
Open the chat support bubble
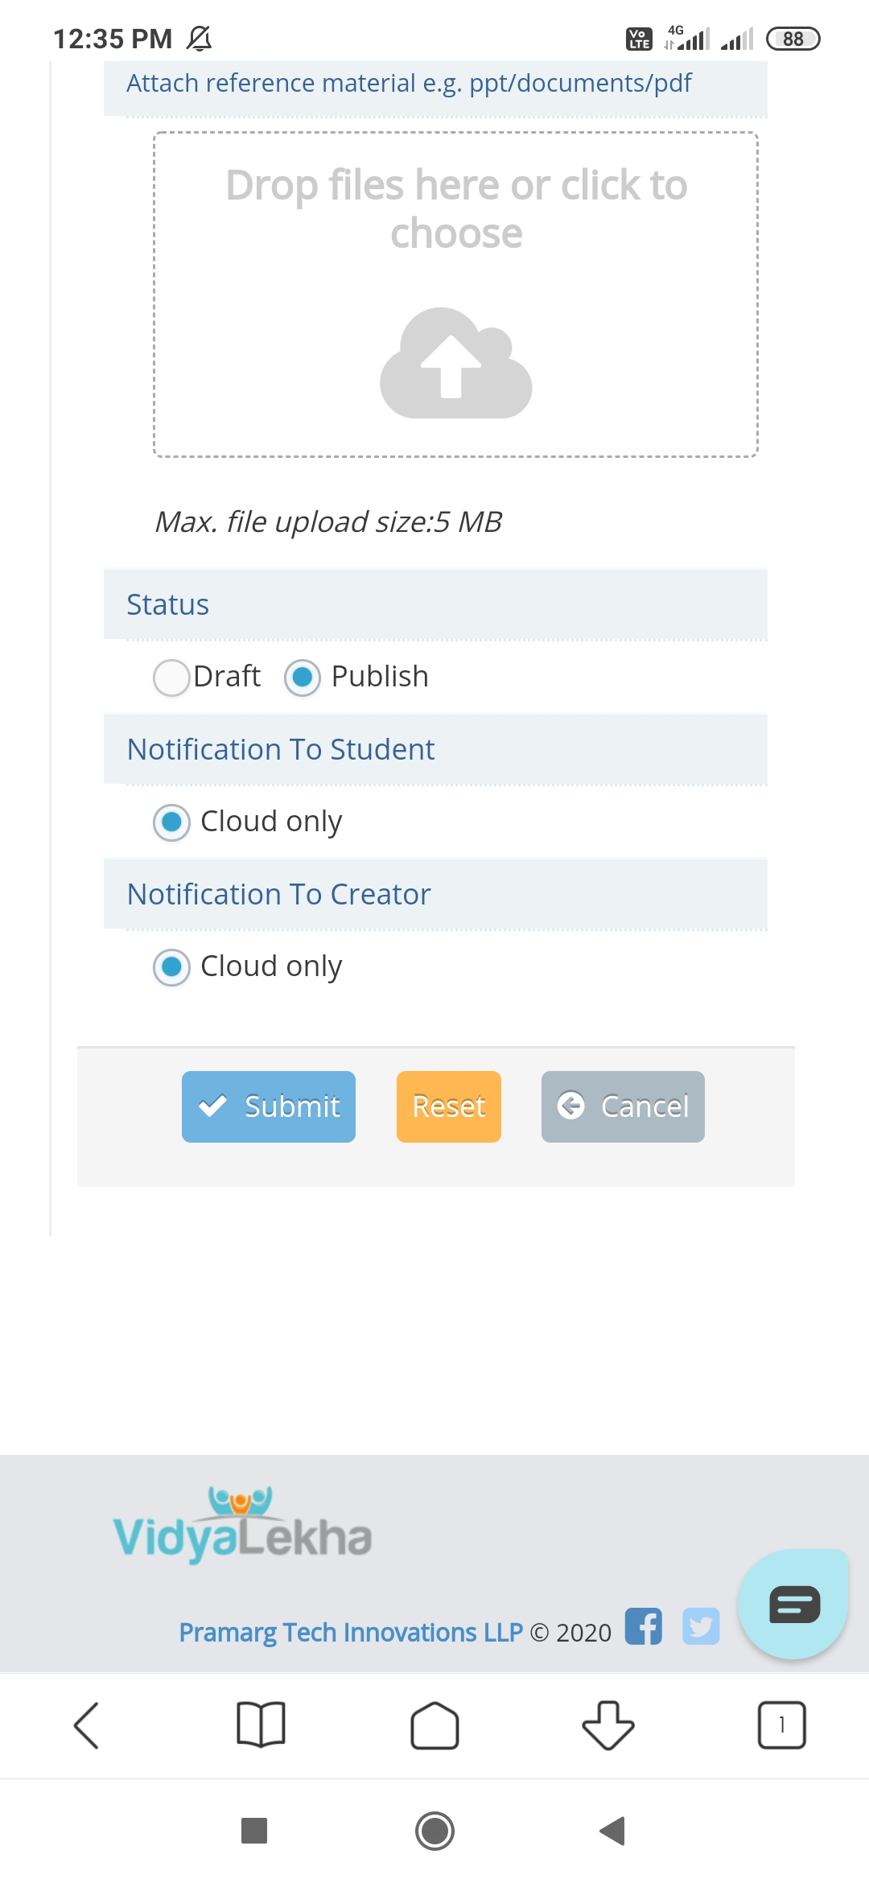[x=793, y=1604]
